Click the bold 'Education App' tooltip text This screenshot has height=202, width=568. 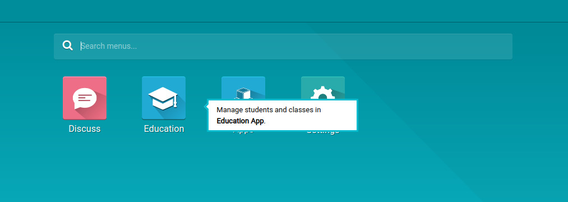[240, 121]
